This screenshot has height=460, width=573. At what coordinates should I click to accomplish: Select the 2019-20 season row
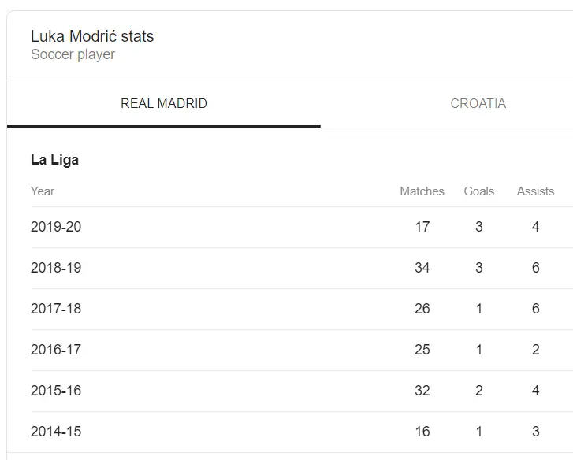click(56, 227)
